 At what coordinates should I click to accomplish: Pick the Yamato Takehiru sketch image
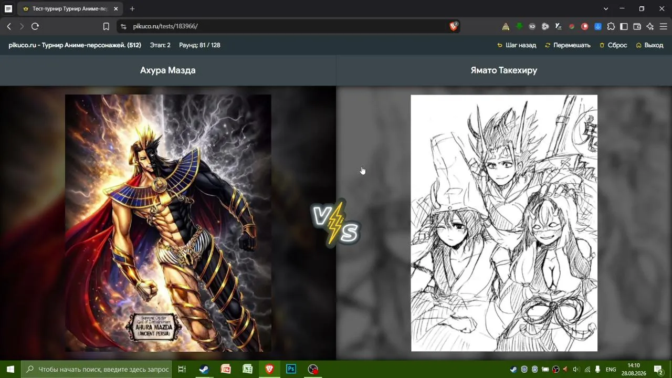point(504,223)
